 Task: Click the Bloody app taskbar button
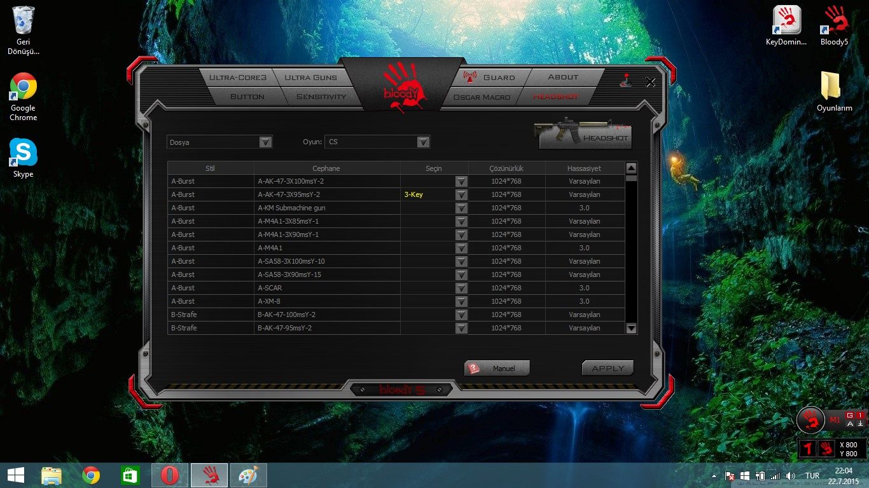point(209,475)
